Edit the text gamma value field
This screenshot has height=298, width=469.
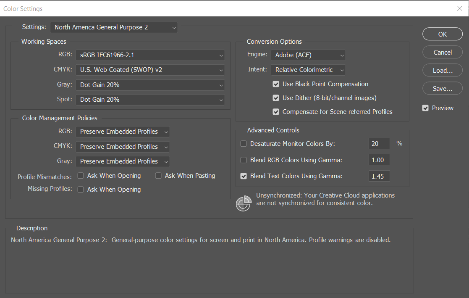379,176
